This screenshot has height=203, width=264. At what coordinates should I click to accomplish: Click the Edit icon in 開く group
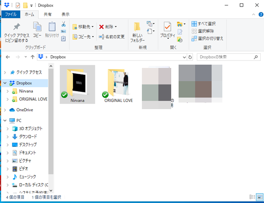point(180,32)
